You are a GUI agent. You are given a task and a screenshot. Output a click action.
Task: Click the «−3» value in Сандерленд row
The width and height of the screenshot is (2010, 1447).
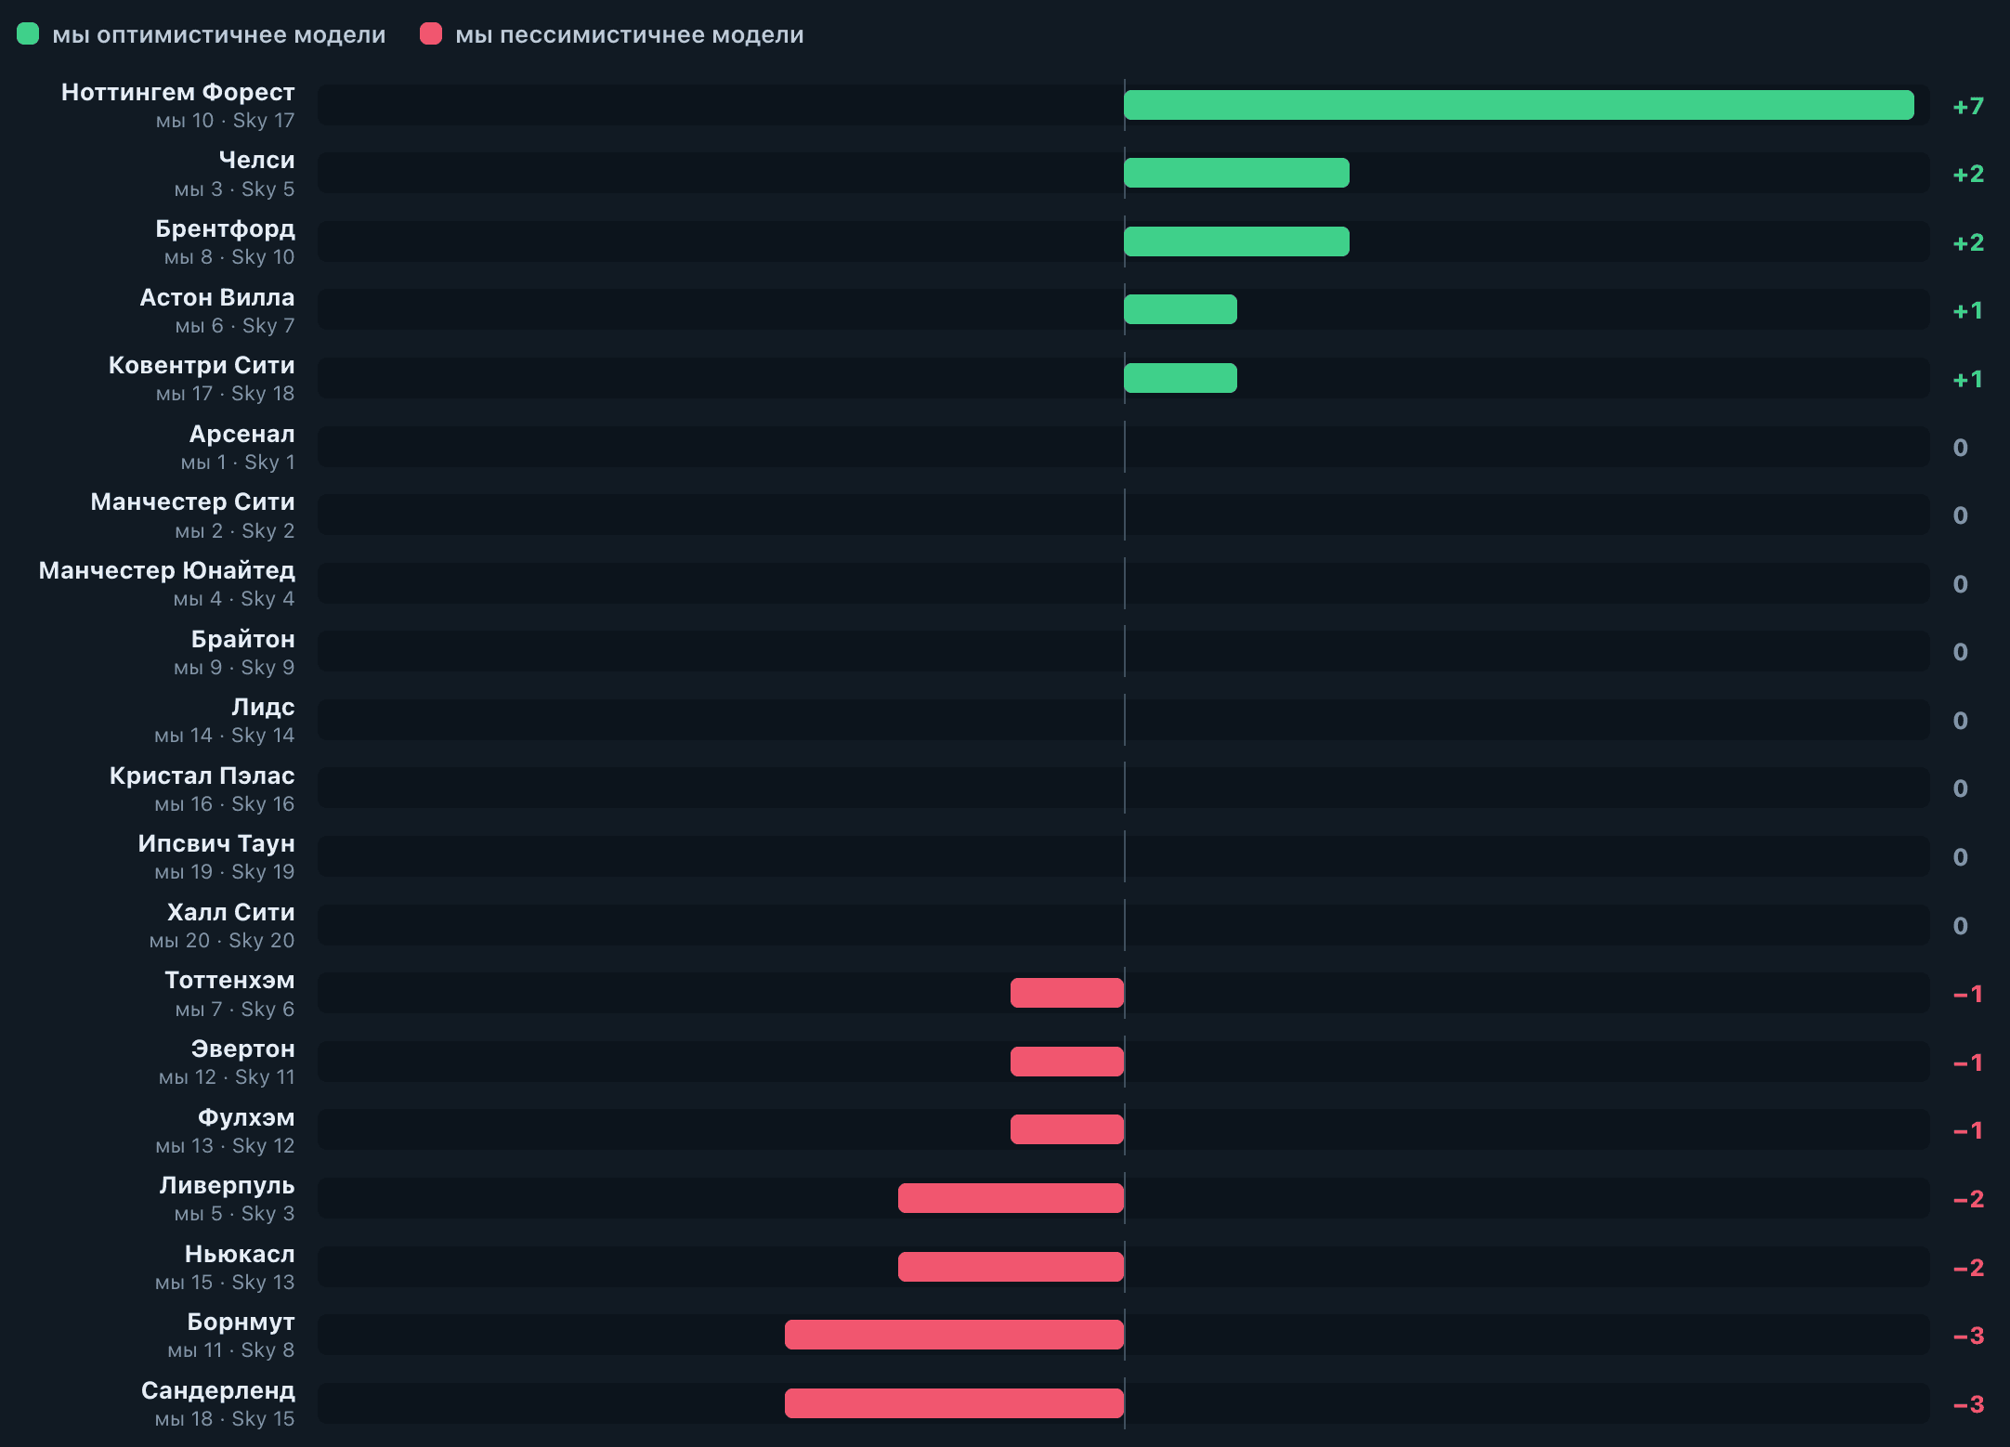(1968, 1404)
